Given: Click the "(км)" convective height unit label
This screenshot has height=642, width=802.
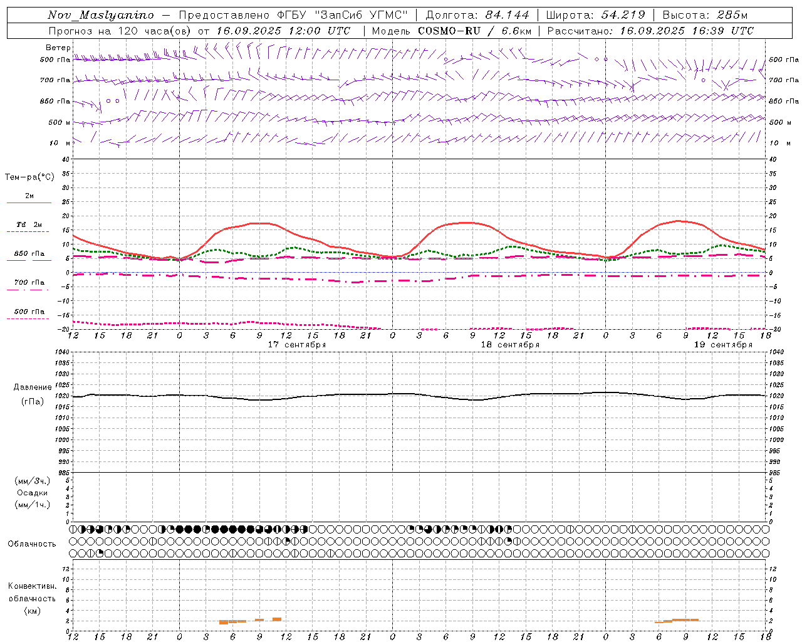Looking at the screenshot, I should pos(32,610).
